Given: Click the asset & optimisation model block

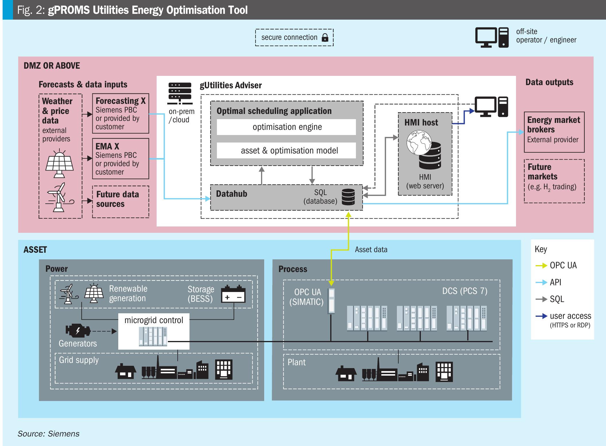Looking at the screenshot, I should (x=286, y=150).
